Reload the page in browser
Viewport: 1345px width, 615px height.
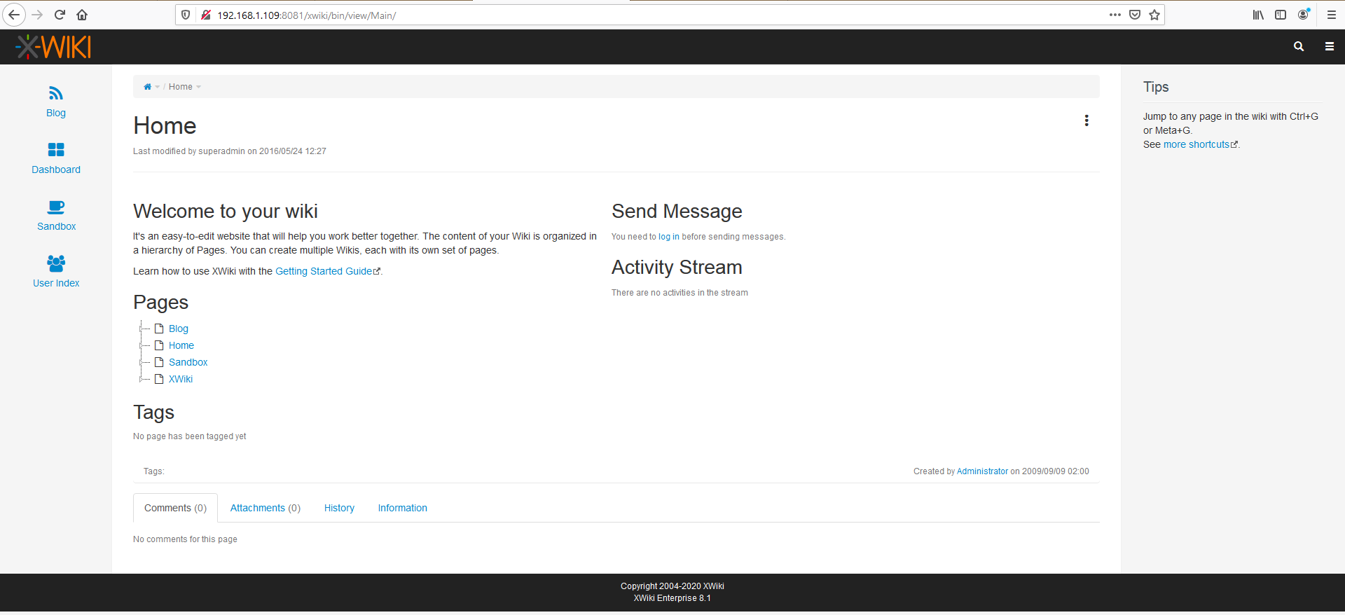click(60, 15)
